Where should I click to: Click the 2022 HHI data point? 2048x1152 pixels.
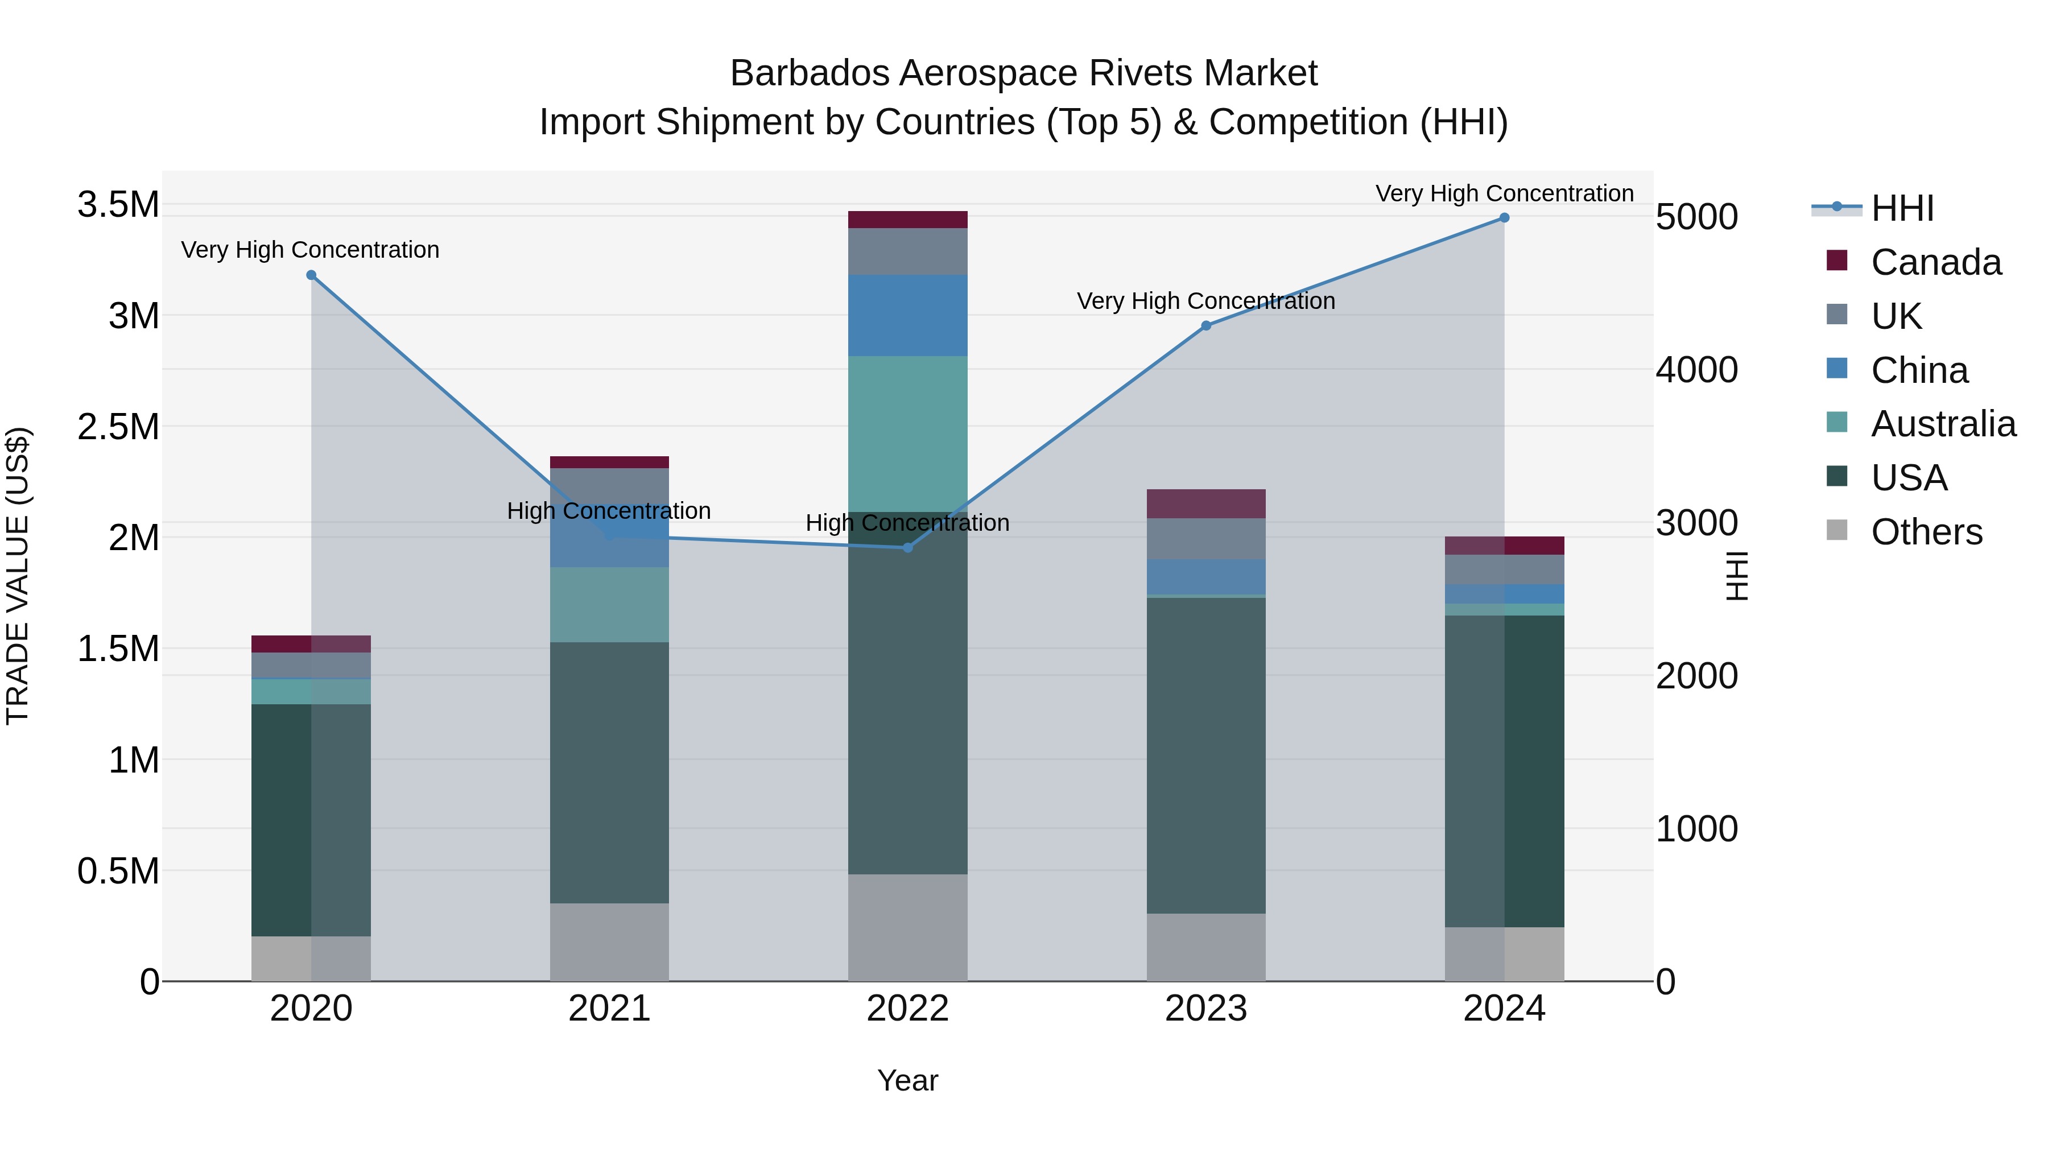pyautogui.click(x=908, y=548)
